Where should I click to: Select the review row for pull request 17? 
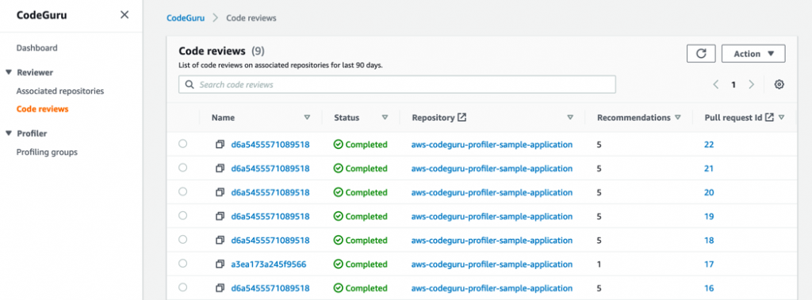click(x=183, y=264)
